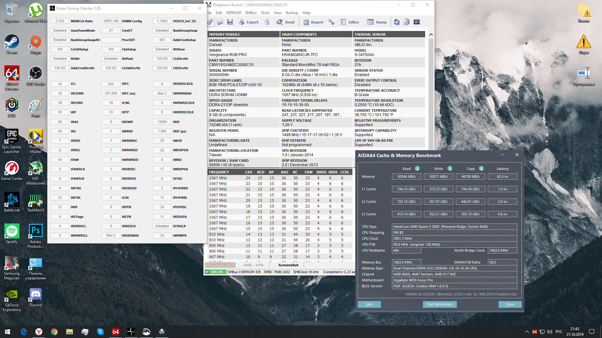Expand the hidden system tray icons chevron
The height and width of the screenshot is (338, 602).
[527, 332]
